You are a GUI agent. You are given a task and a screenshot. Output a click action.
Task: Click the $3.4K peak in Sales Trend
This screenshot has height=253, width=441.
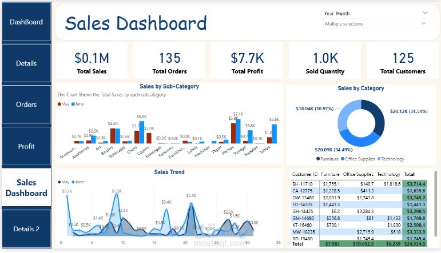(x=166, y=209)
